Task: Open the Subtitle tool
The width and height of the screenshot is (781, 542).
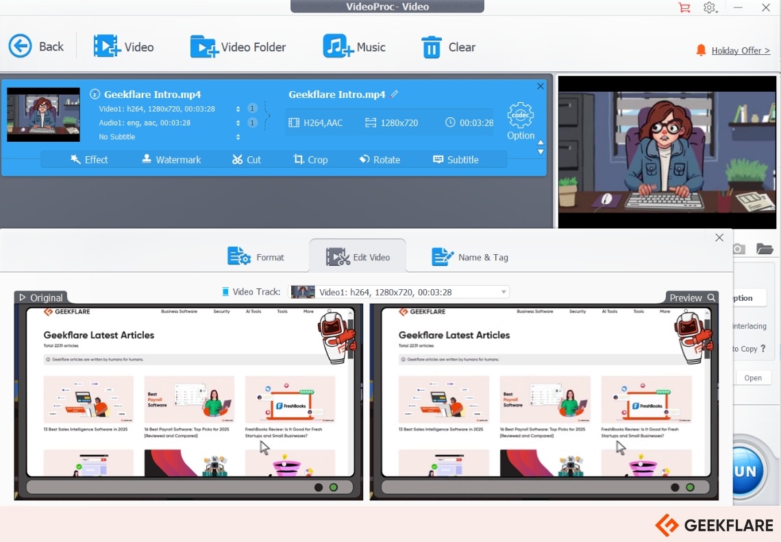Action: 456,160
